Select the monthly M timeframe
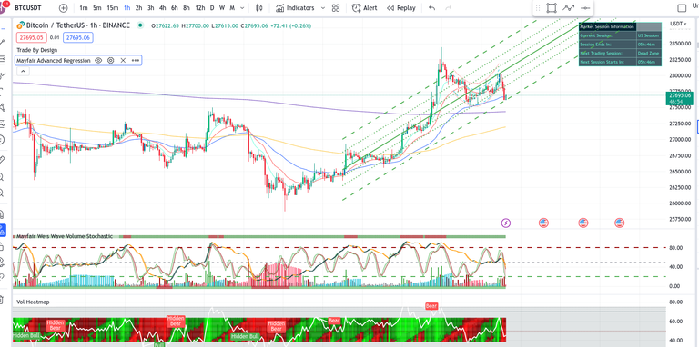699x347 pixels. click(x=232, y=8)
